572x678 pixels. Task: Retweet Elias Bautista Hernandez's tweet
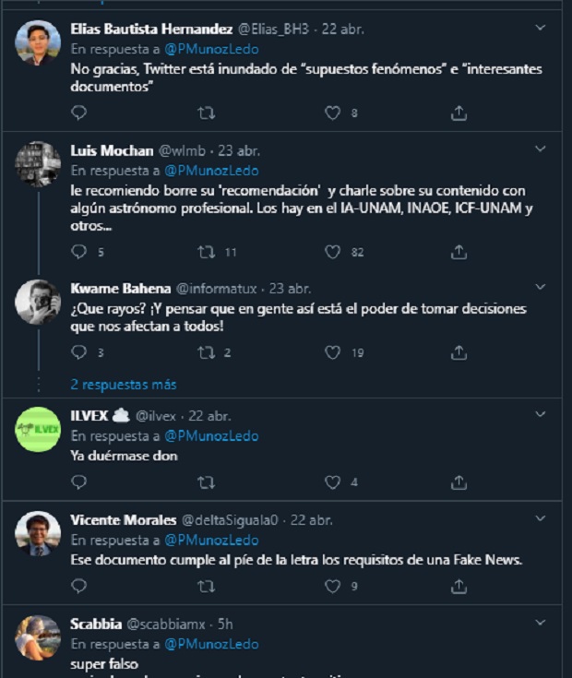(207, 113)
